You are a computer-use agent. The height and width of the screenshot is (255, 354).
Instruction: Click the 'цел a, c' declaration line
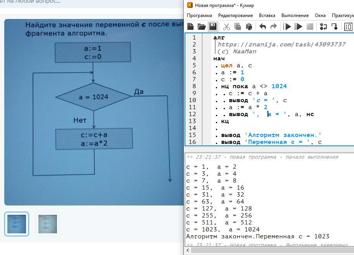[x=236, y=65]
